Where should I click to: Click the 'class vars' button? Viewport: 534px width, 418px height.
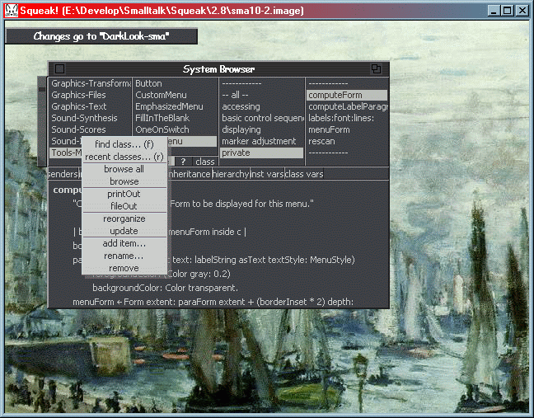click(304, 174)
